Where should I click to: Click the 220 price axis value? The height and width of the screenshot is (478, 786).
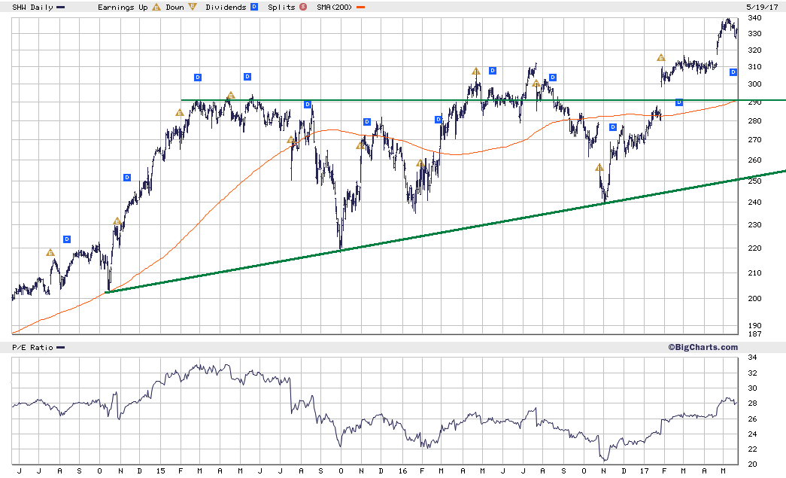[754, 248]
